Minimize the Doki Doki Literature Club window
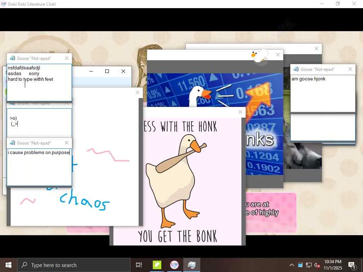 322,4
